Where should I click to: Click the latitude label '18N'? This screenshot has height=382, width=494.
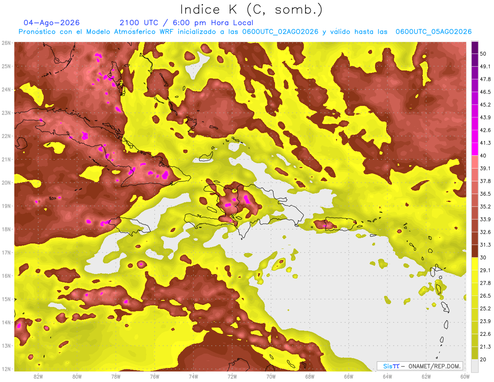point(6,229)
